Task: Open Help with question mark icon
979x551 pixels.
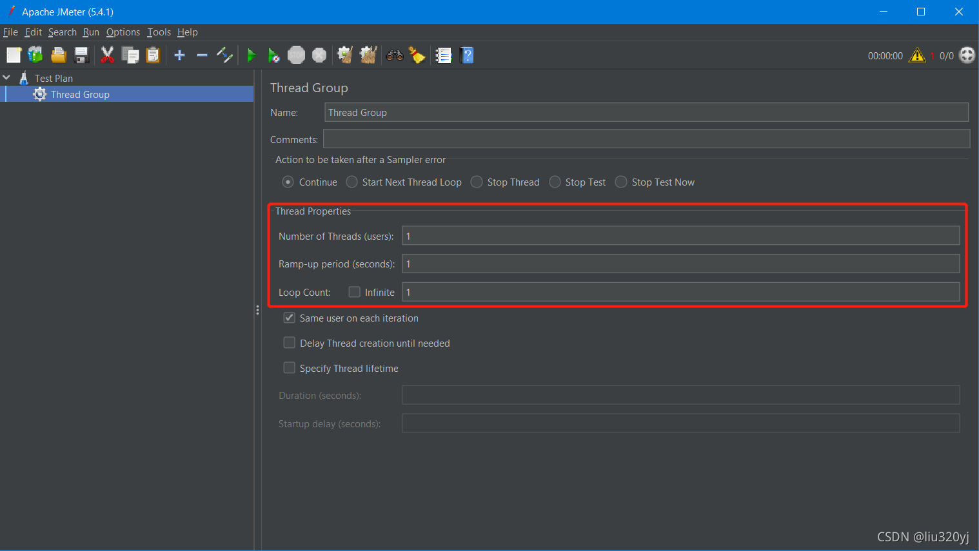Action: tap(468, 55)
